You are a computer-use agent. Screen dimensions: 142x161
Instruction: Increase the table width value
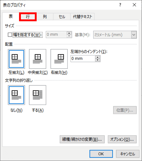(x=69, y=33)
